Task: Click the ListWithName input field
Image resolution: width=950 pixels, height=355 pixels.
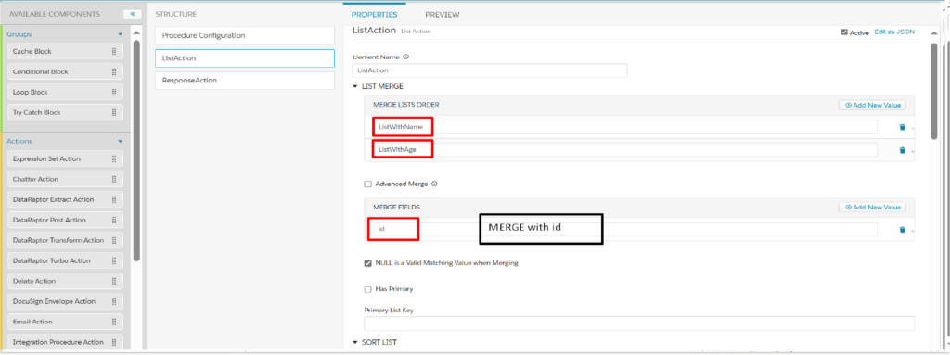Action: coord(624,127)
